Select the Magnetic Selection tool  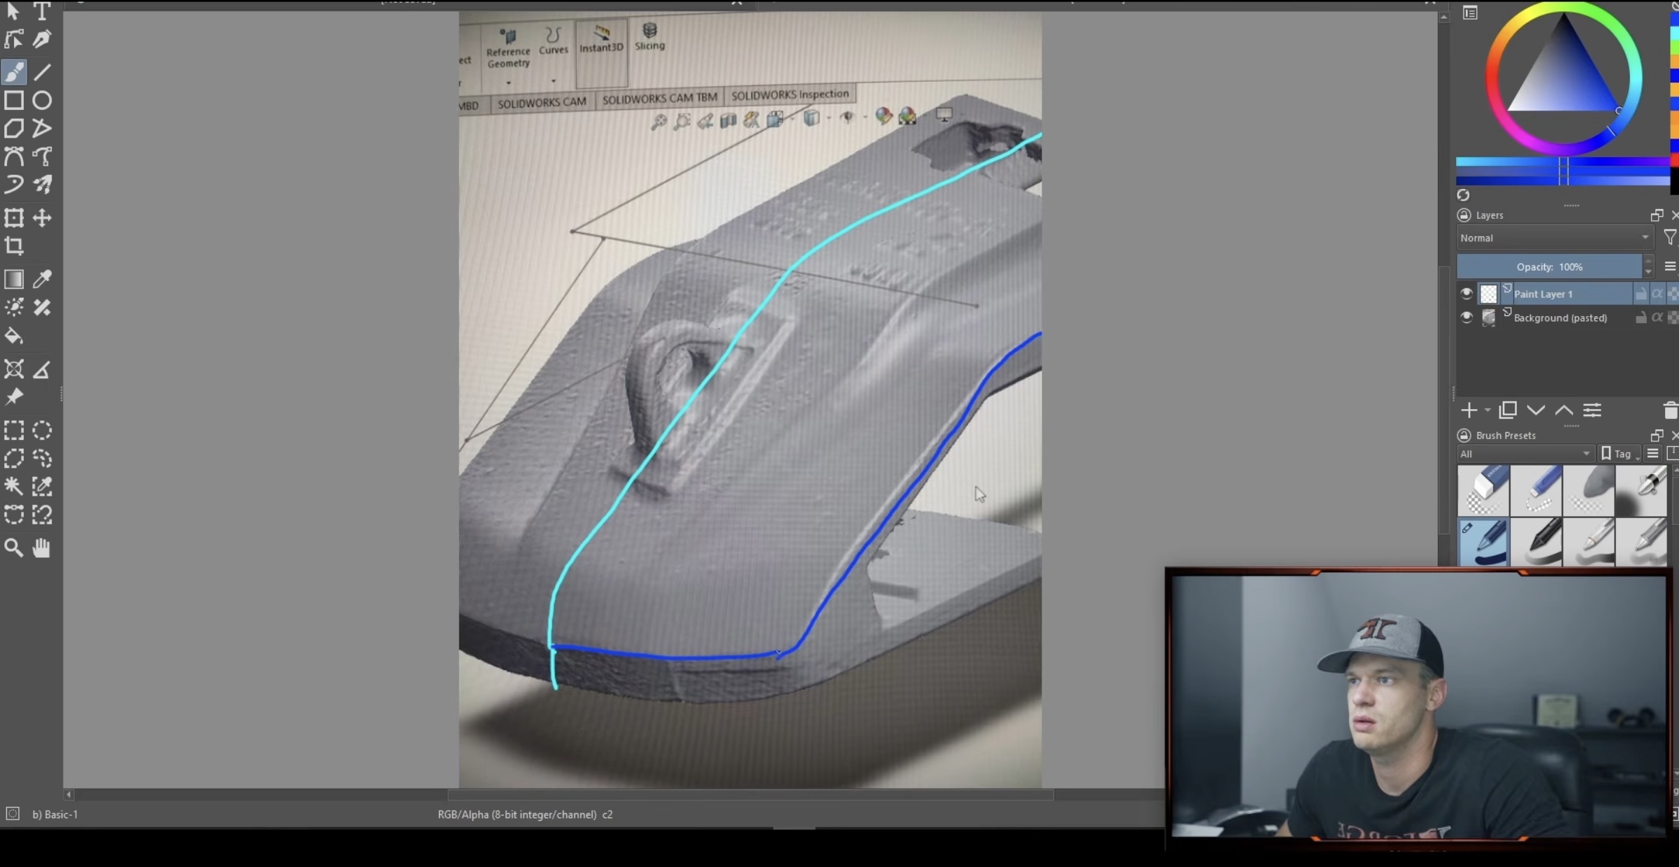tap(42, 515)
